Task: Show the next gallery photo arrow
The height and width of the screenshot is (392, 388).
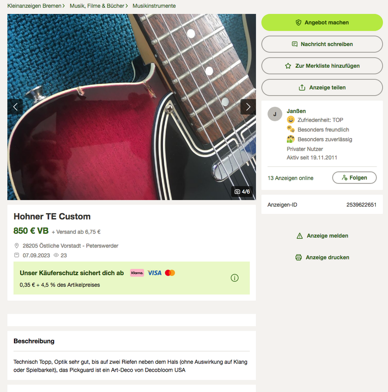Action: (248, 107)
